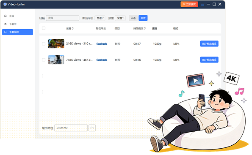The width and height of the screenshot is (252, 155).
Task: Check the box for the 748K views video
Action: tap(44, 60)
